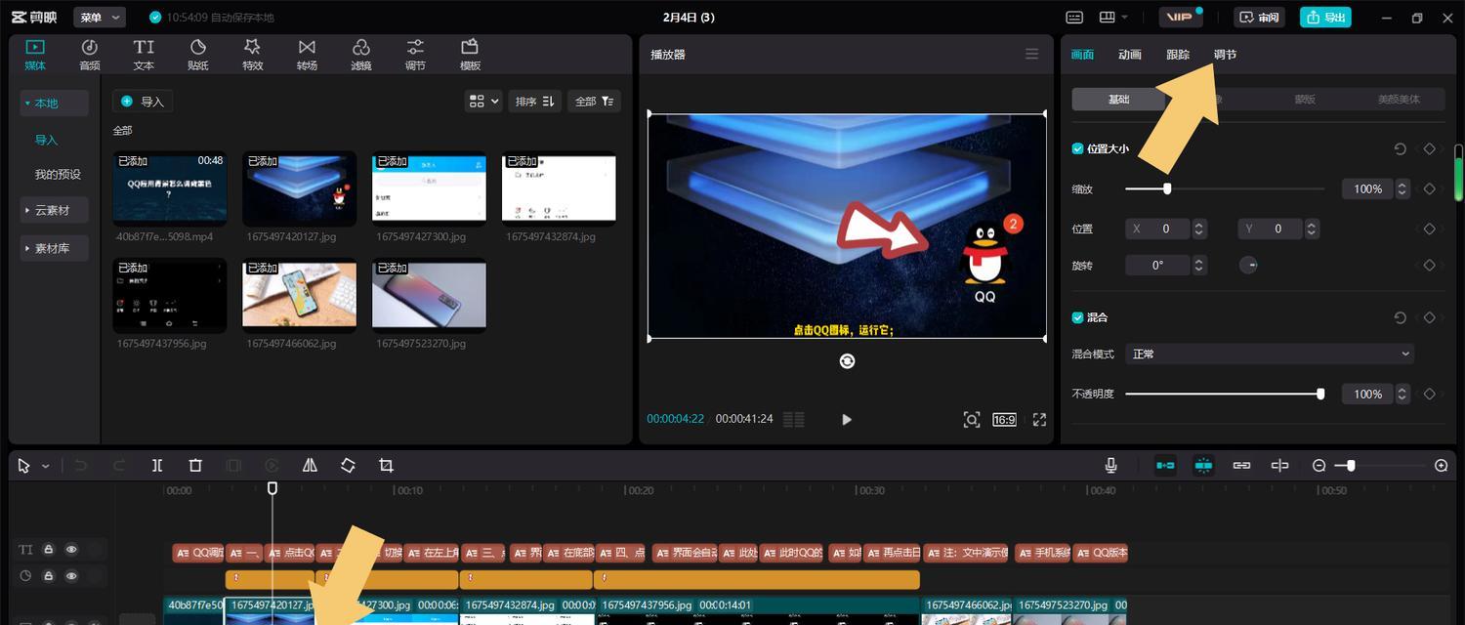
Task: Switch to the 跟踪 tab
Action: [1178, 55]
